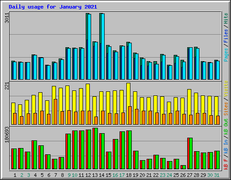Click day 4 on the x-axis
Image resolution: width=231 pixels, height=180 pixels.
(35, 175)
